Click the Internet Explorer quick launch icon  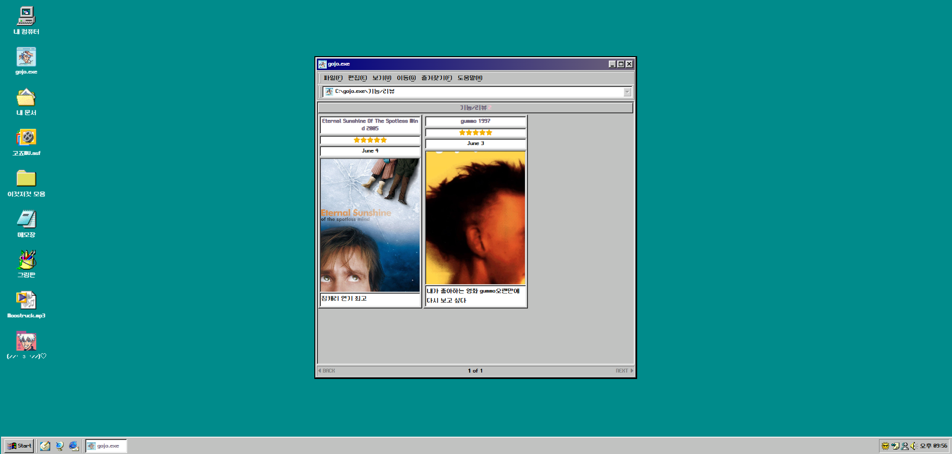[x=73, y=446]
